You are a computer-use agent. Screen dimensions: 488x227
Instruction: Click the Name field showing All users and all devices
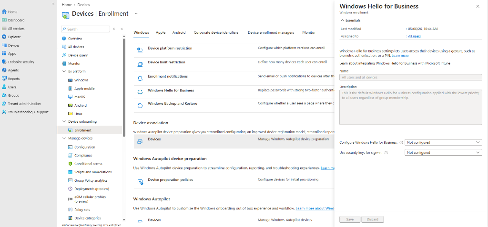pyautogui.click(x=410, y=77)
